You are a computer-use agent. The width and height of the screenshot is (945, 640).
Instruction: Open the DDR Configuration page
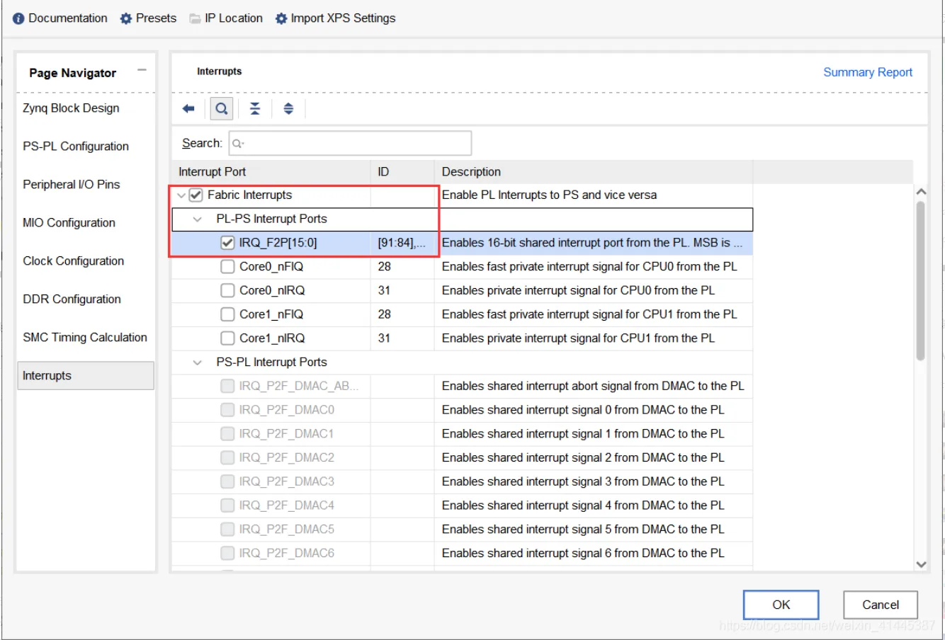(x=72, y=299)
